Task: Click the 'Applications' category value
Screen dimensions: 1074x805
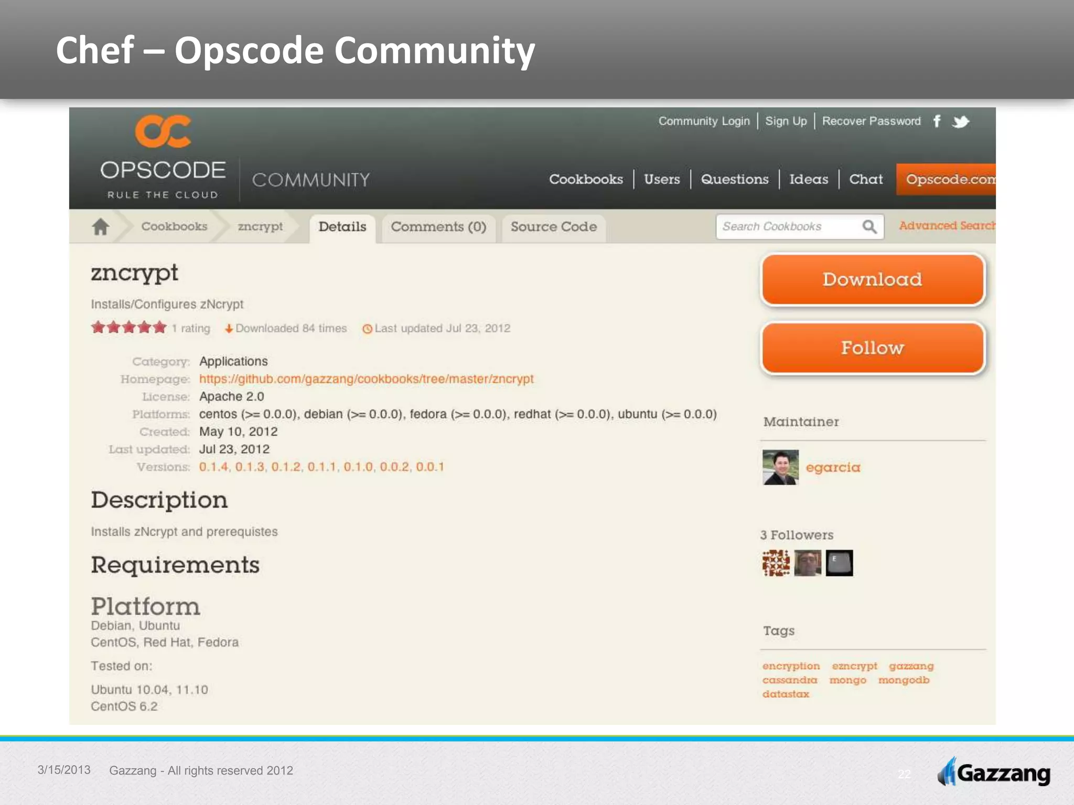Action: [x=233, y=362]
